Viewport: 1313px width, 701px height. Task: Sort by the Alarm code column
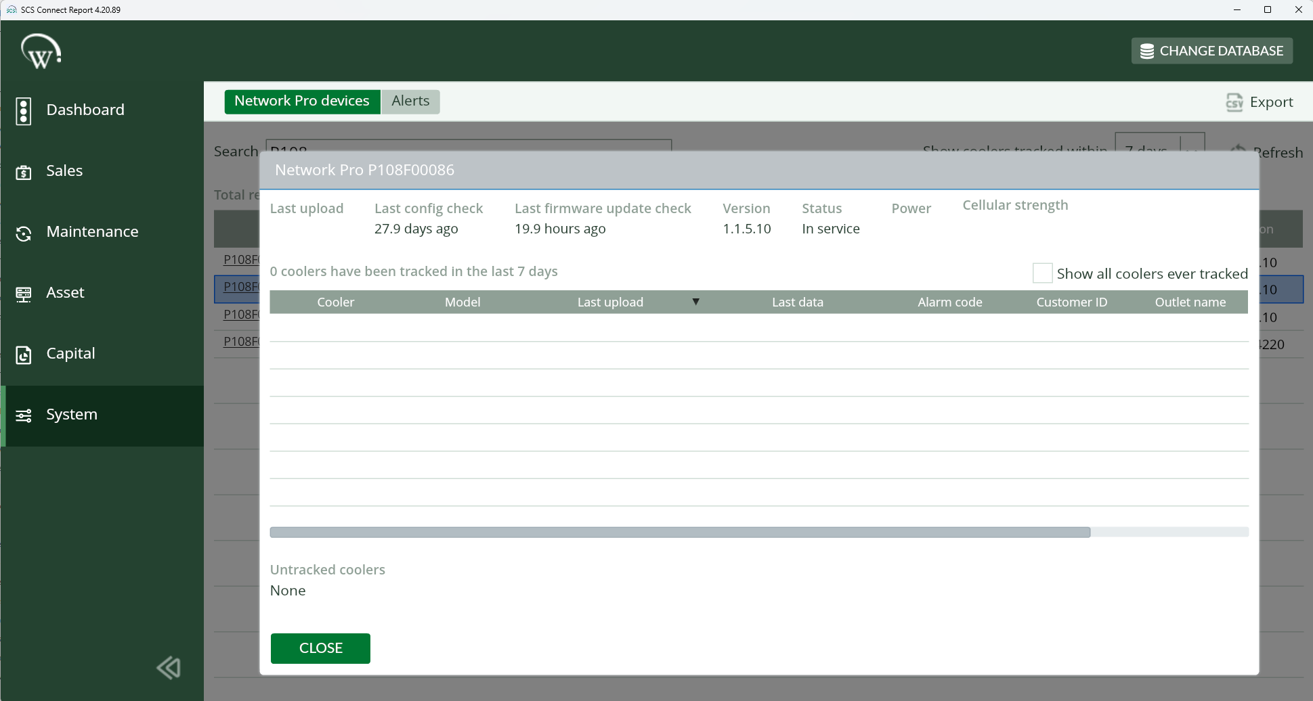(x=950, y=302)
